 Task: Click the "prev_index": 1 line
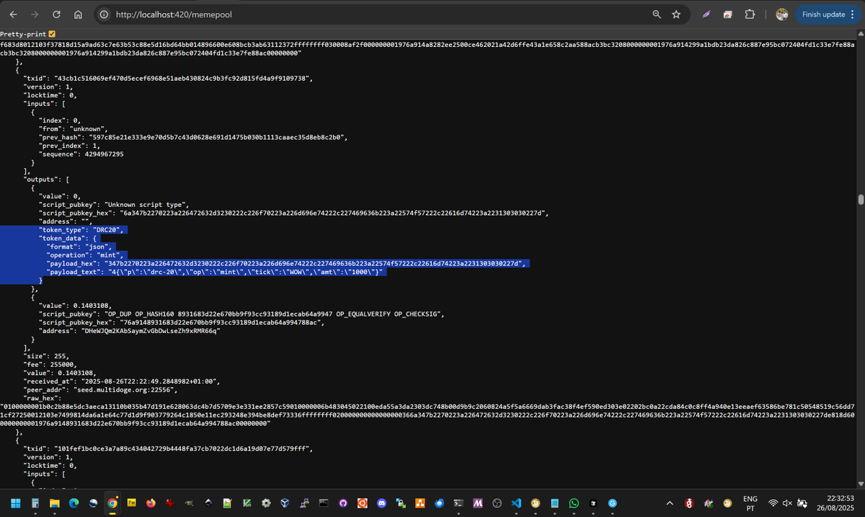tap(69, 146)
